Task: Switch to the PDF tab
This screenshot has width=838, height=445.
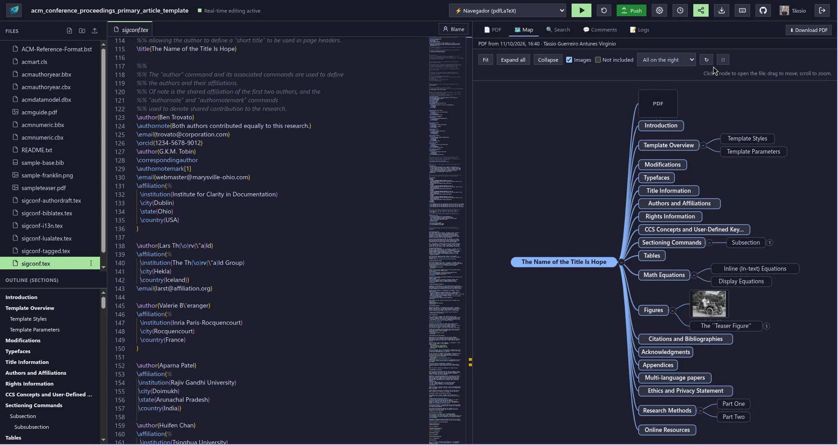Action: click(x=493, y=30)
